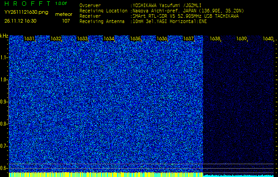Viewport: 278px width, 177px height.
Task: Click the 0.9 kHz axis label
Action: tap(4, 102)
